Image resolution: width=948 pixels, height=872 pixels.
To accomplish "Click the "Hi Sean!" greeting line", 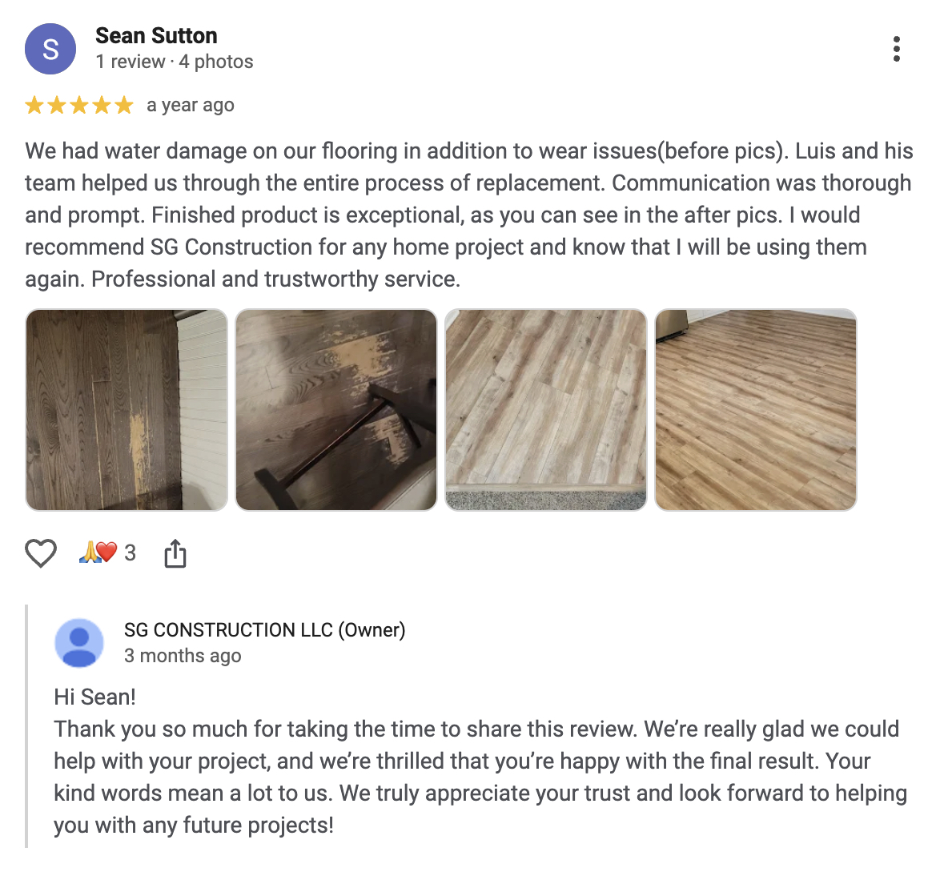I will point(94,697).
